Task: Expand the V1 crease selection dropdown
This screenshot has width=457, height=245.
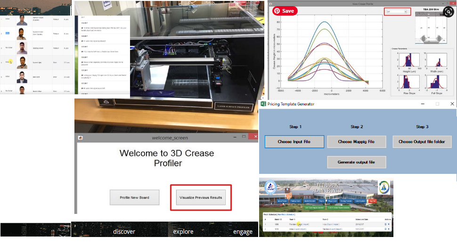Action: tap(397, 11)
